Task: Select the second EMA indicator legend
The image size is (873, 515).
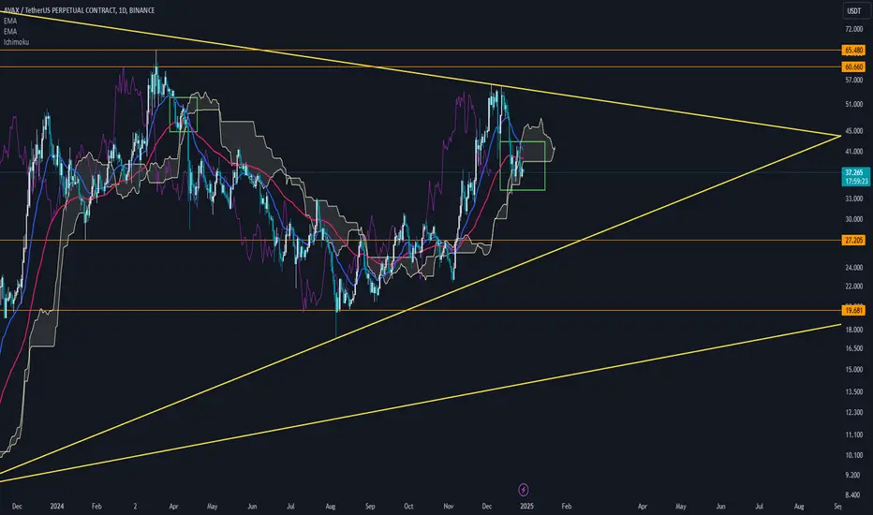Action: point(10,32)
